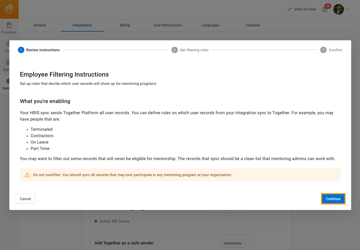This screenshot has width=360, height=250.
Task: Open the Reports sidebar icon
Action: click(8, 63)
